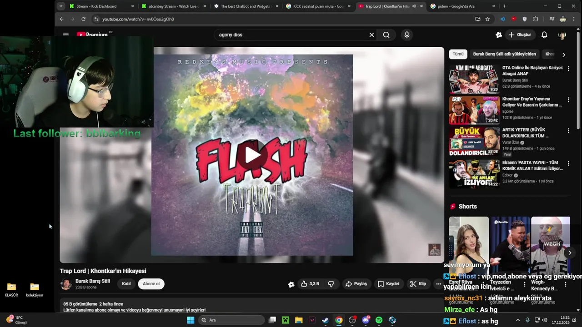The image size is (582, 327).
Task: Dislike the Trap Lord video
Action: pyautogui.click(x=331, y=284)
